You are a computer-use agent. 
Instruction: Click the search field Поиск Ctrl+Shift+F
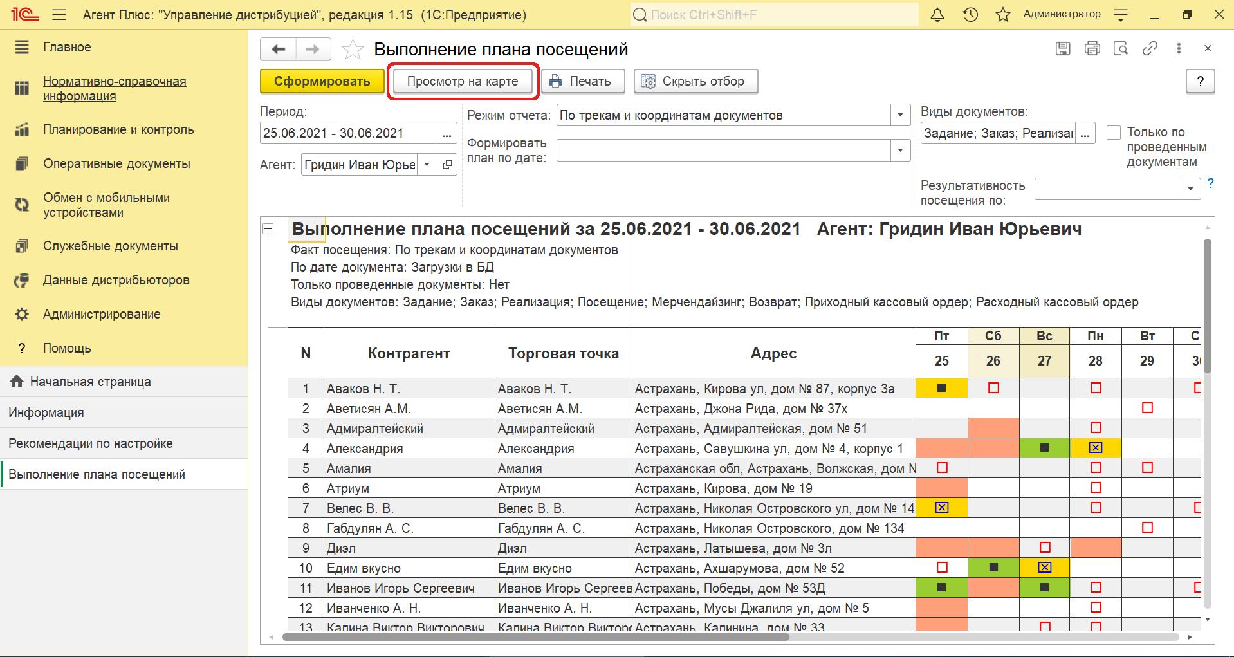tap(775, 14)
